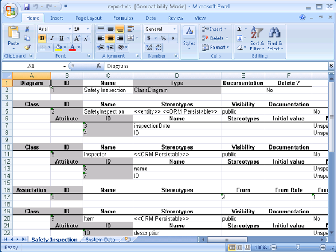Expand the formula bar

pos(331,66)
